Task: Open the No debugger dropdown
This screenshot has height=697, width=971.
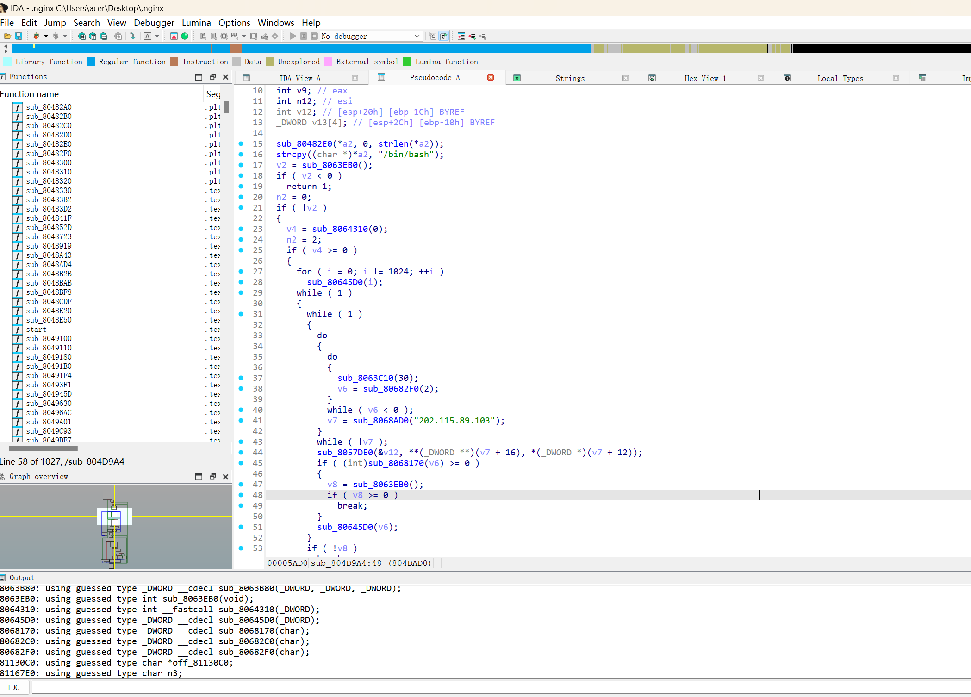Action: click(417, 36)
